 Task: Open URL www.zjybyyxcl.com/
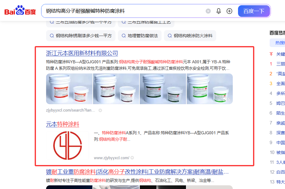111,158
